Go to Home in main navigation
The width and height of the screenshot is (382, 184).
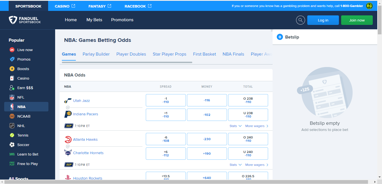point(71,20)
